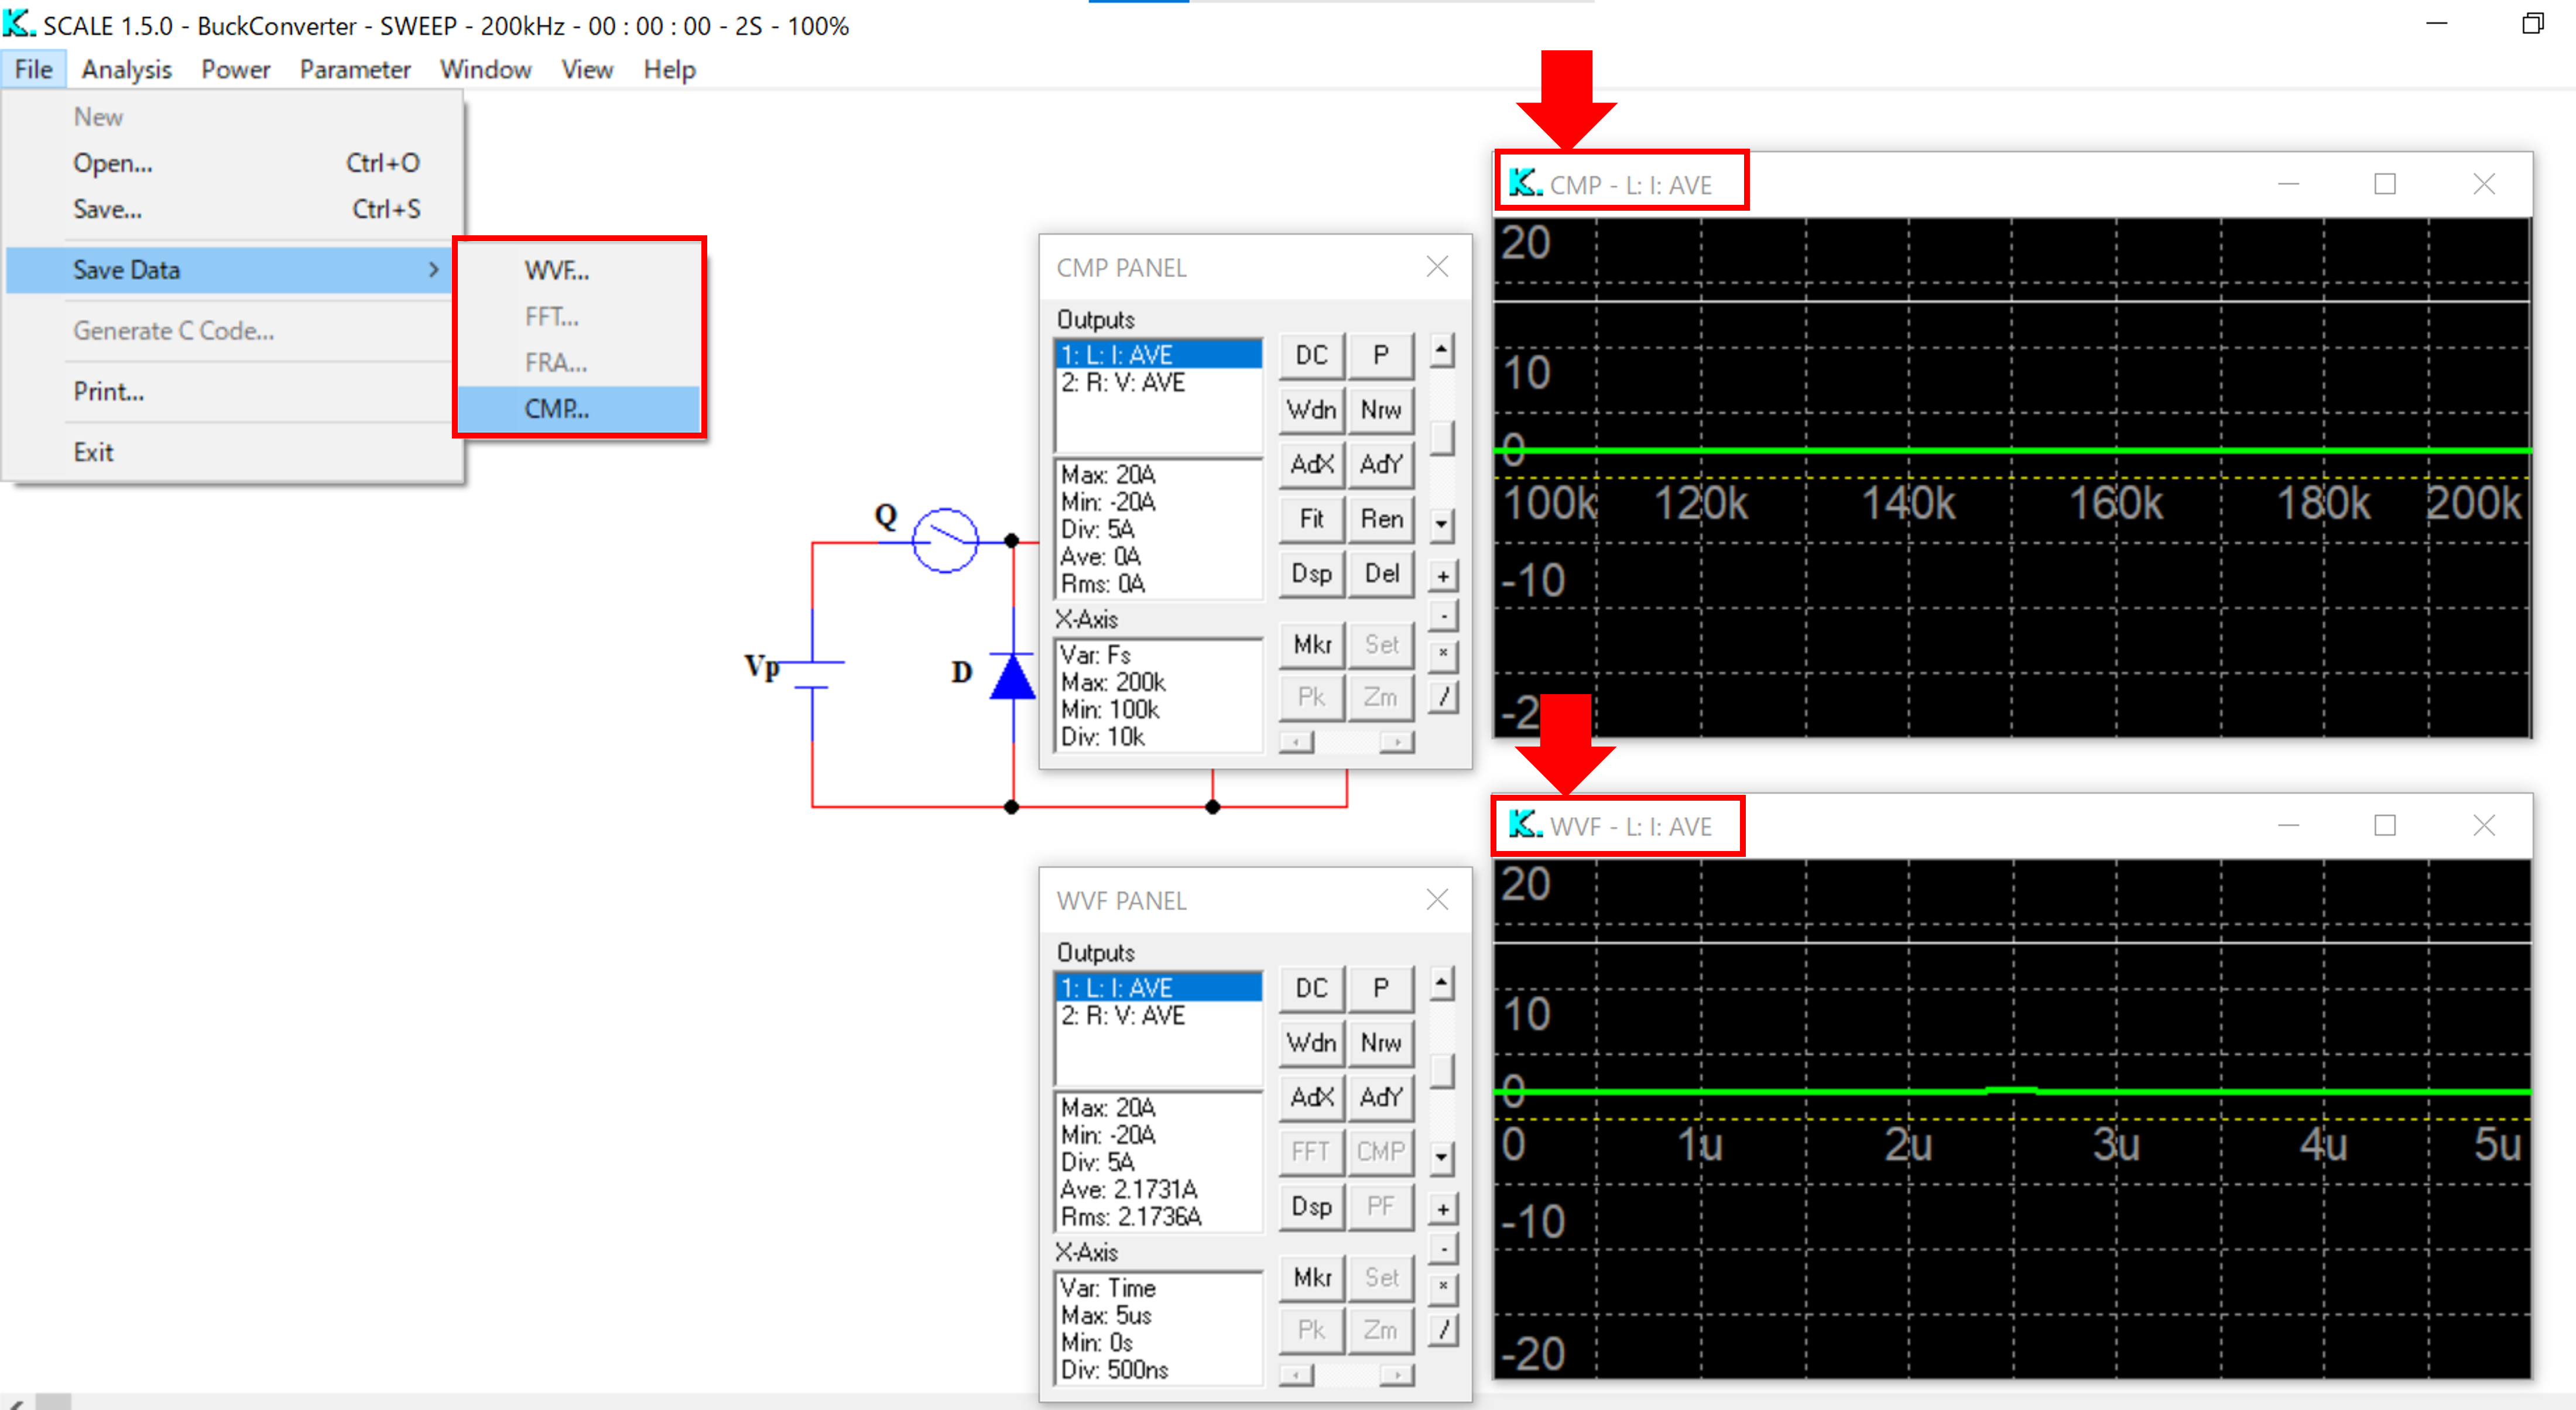
Task: Click the switch Q symbol in the schematic
Action: (x=945, y=540)
